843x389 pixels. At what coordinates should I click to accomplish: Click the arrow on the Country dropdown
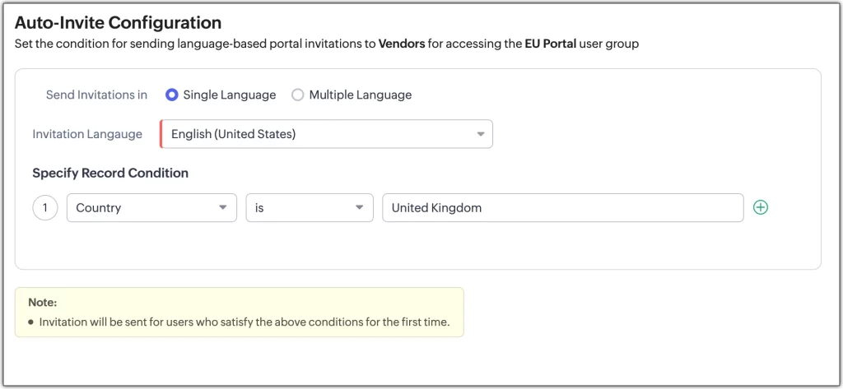222,208
